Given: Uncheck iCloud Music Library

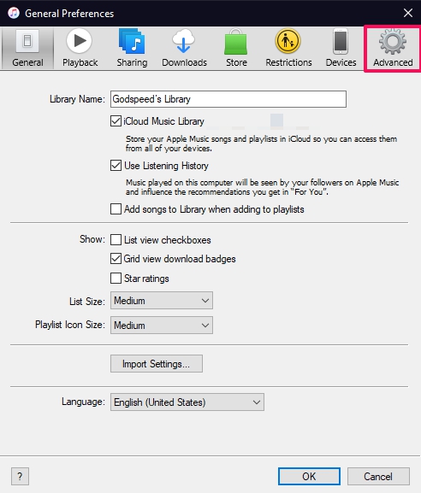Looking at the screenshot, I should 116,121.
